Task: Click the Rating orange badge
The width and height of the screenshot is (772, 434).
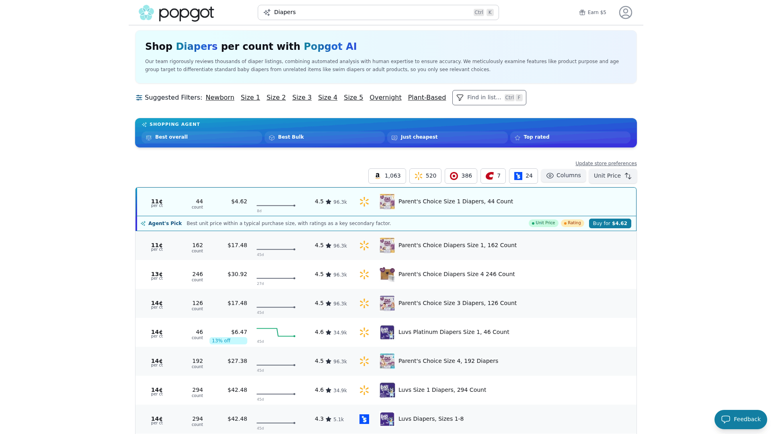Action: [x=572, y=223]
